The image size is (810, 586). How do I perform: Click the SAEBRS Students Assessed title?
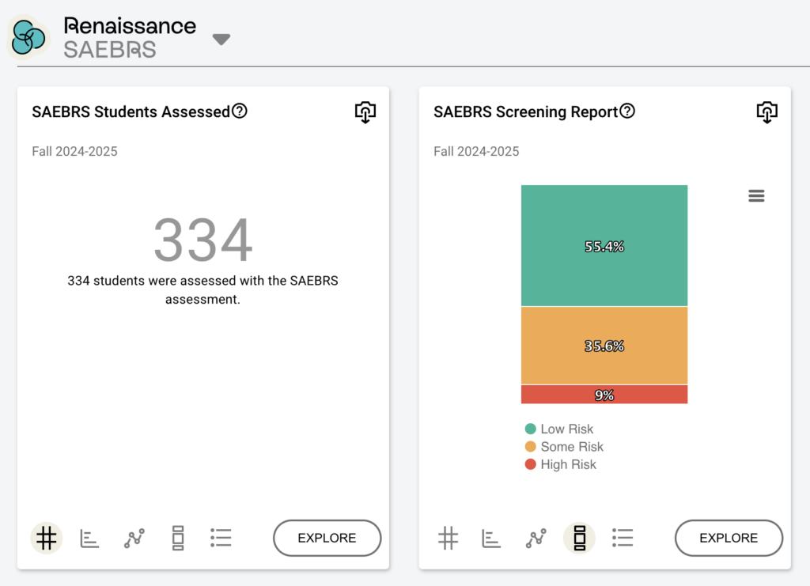pyautogui.click(x=131, y=112)
